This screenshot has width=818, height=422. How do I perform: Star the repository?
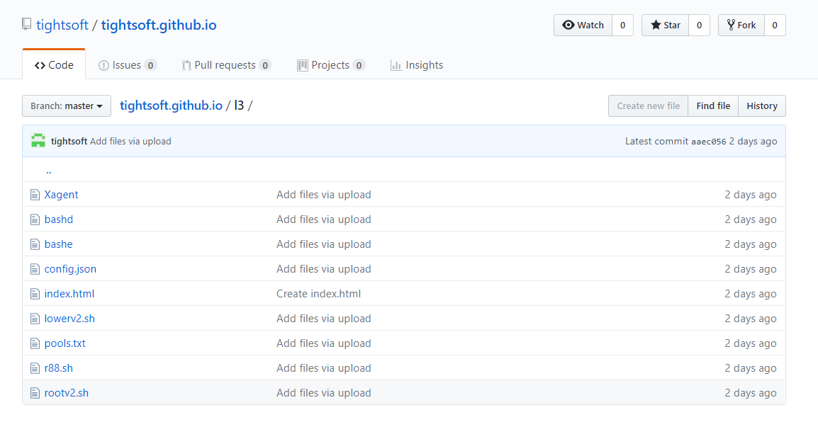click(665, 25)
